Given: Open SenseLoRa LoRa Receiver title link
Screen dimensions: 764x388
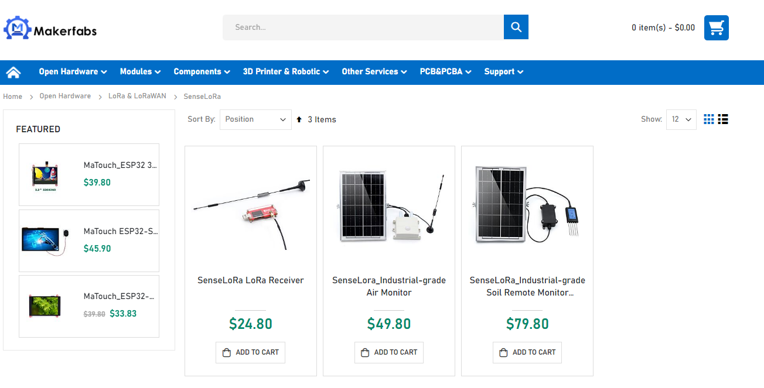Looking at the screenshot, I should click(251, 280).
